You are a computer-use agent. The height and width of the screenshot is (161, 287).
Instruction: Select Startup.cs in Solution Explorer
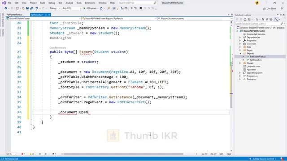click(x=251, y=79)
